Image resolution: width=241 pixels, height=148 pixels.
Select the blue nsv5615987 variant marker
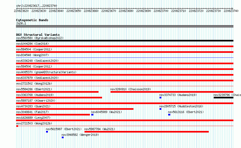pyautogui.click(x=47, y=132)
